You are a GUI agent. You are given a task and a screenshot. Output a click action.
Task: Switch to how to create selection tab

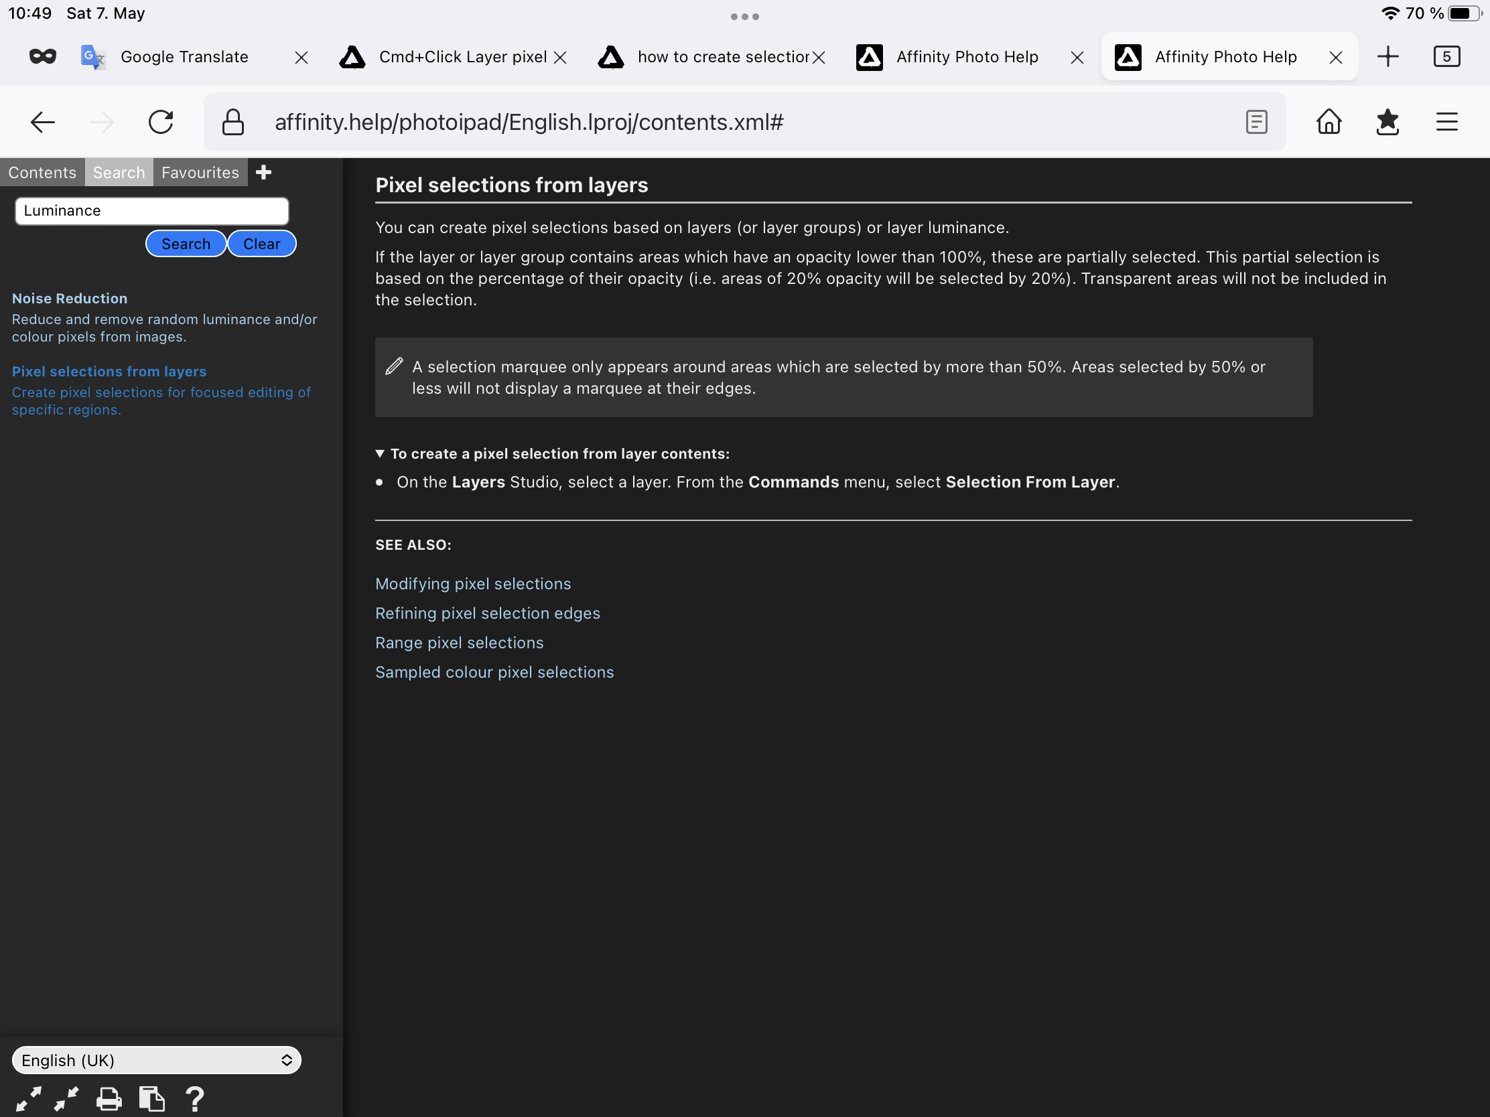point(722,56)
